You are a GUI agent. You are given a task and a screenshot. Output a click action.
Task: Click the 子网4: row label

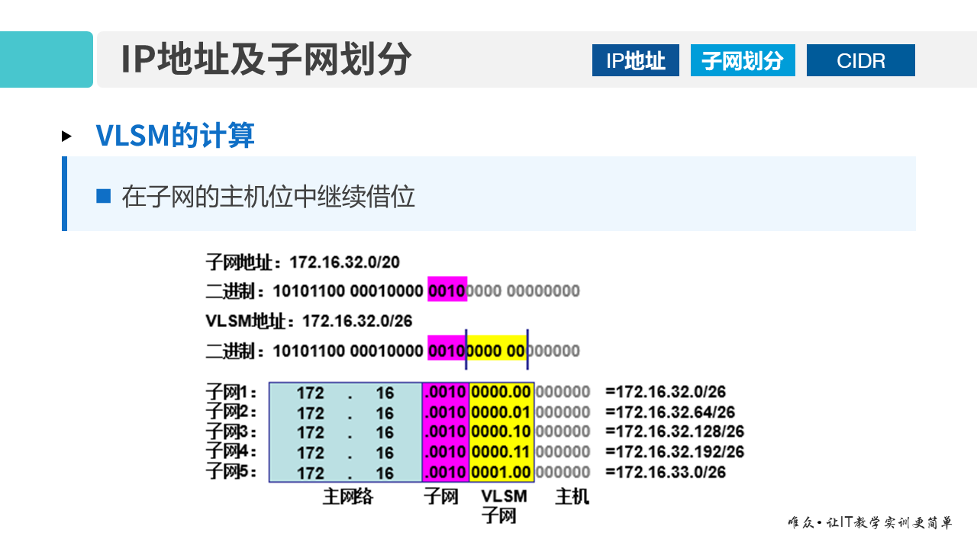231,451
